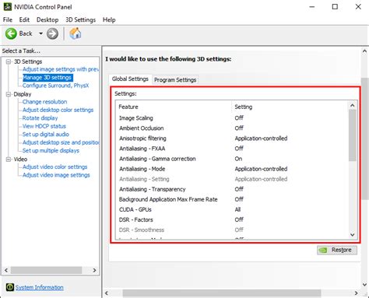Select CUDA - GPUs row
Viewport: 369px width, 298px height.
[232, 209]
